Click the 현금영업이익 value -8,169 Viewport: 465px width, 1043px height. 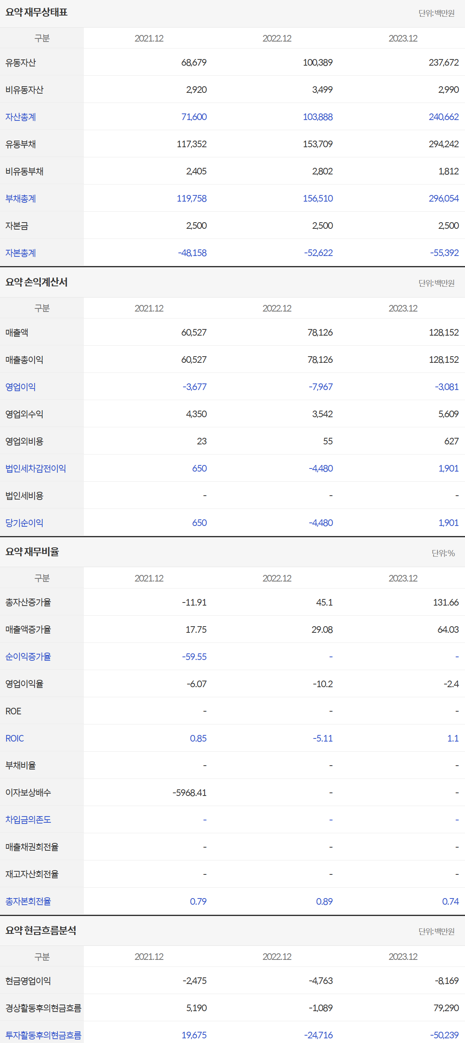pyautogui.click(x=446, y=980)
